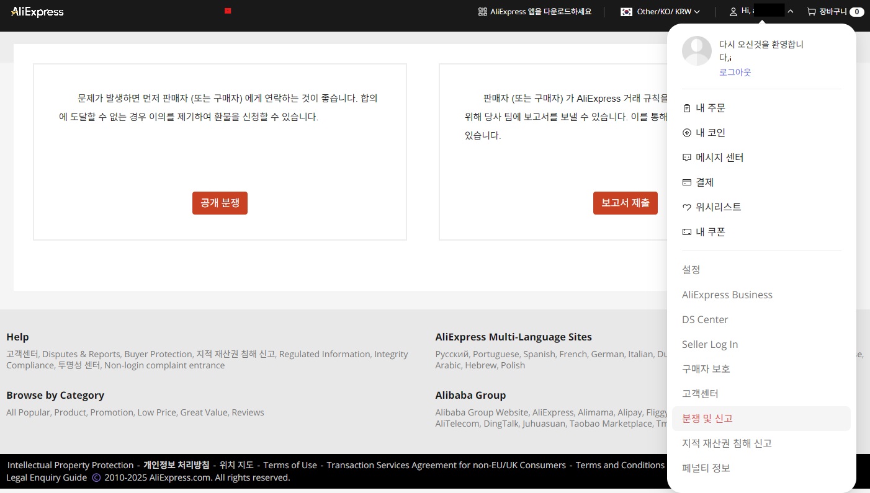Click the 내 주문 clipboard icon
Screen dimensions: 870x493
(x=686, y=108)
